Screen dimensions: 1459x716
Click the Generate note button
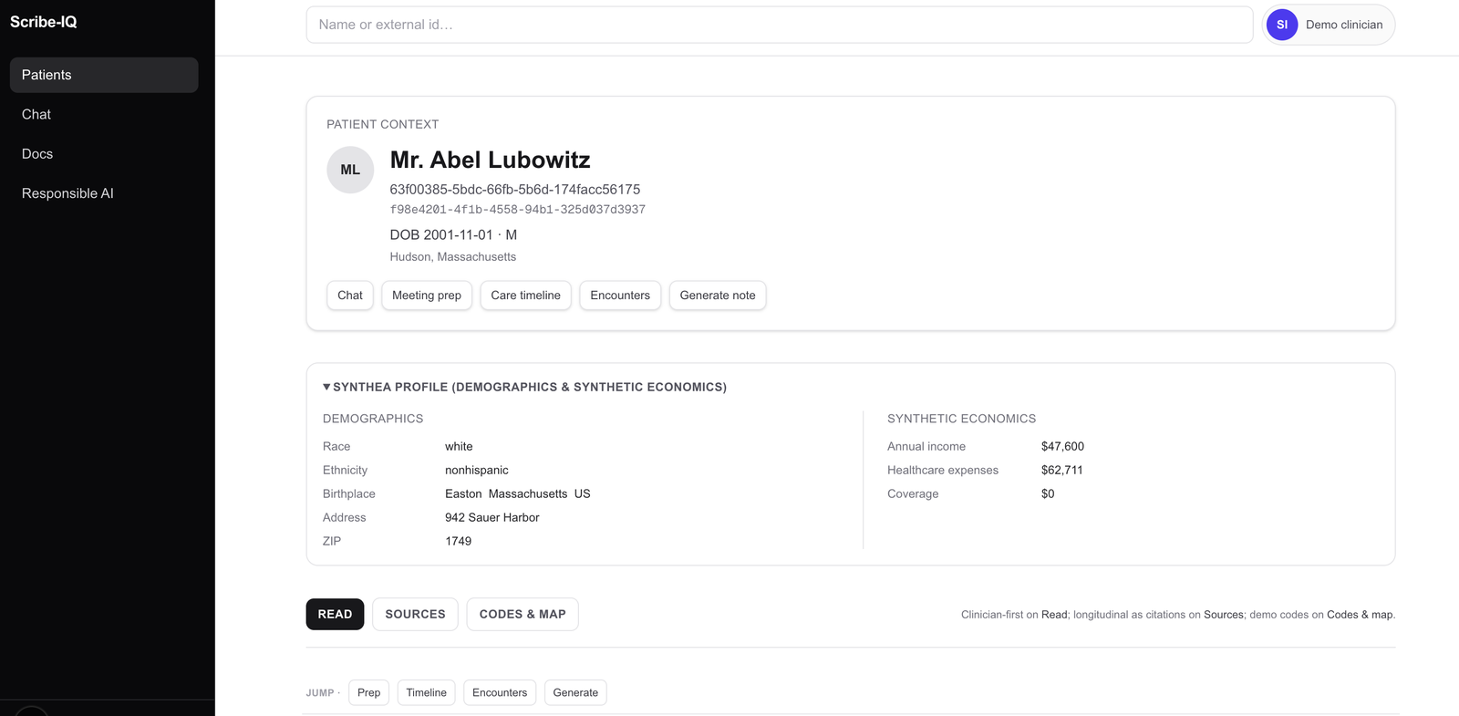tap(718, 296)
